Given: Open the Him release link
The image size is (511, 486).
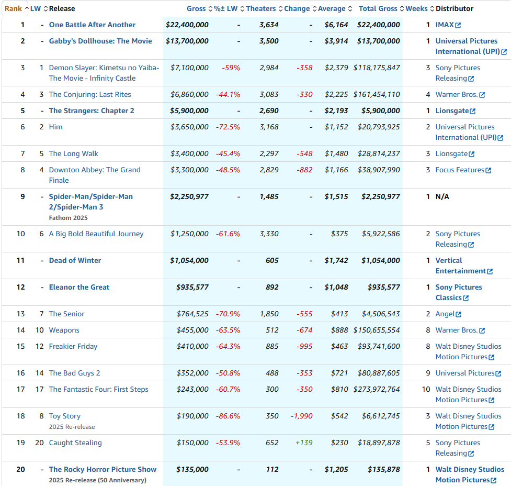Looking at the screenshot, I should point(56,127).
